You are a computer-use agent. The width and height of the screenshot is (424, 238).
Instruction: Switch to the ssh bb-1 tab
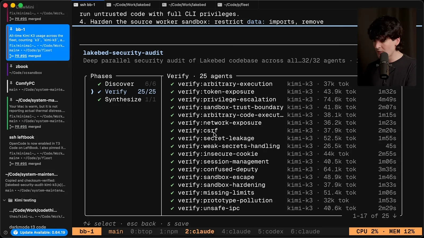[87, 4]
